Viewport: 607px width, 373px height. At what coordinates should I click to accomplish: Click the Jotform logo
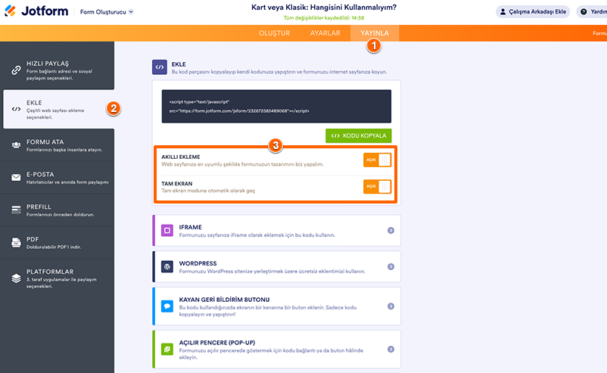coord(36,11)
